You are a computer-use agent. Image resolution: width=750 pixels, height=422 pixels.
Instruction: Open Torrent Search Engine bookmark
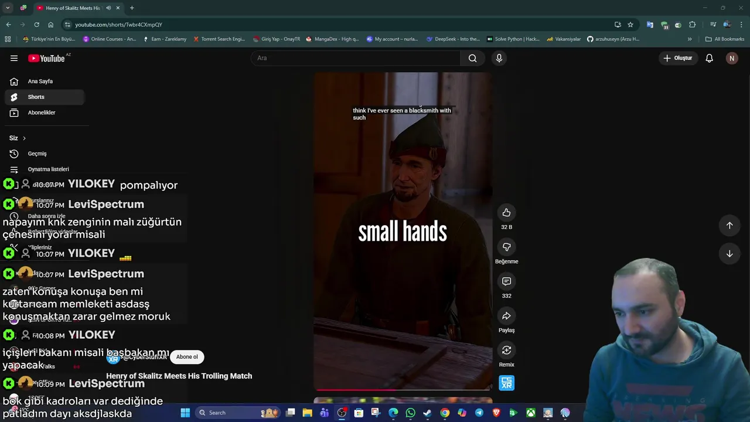point(219,39)
